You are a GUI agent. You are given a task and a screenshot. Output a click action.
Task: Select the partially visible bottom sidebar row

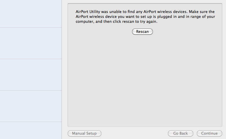click(31, 131)
